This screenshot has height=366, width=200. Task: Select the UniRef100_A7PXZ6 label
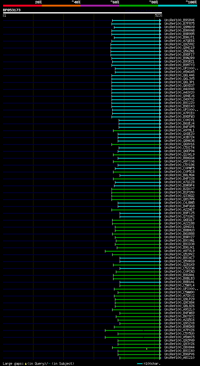tap(179, 330)
